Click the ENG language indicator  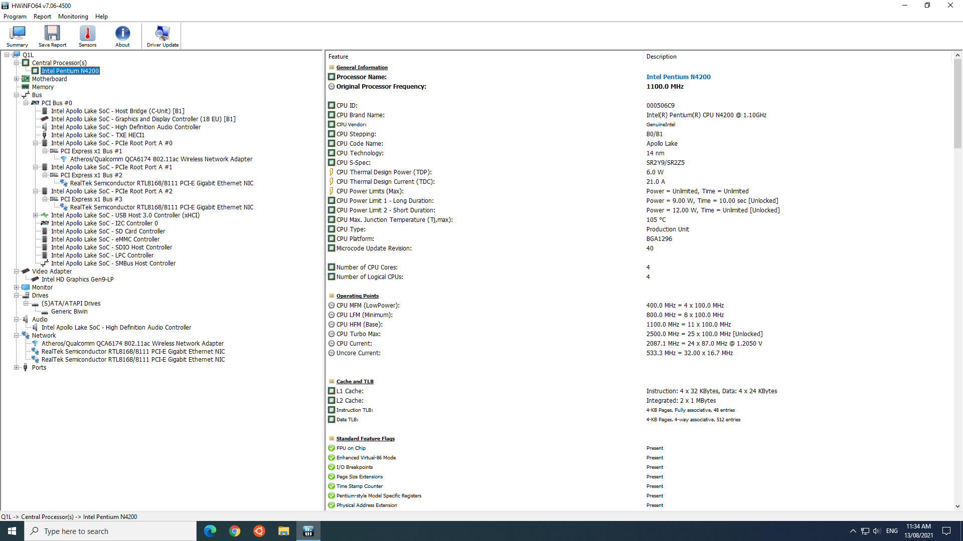coord(892,531)
